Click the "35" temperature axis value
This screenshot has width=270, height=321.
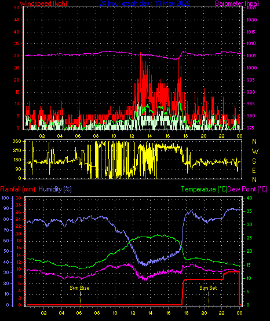pos(249,211)
